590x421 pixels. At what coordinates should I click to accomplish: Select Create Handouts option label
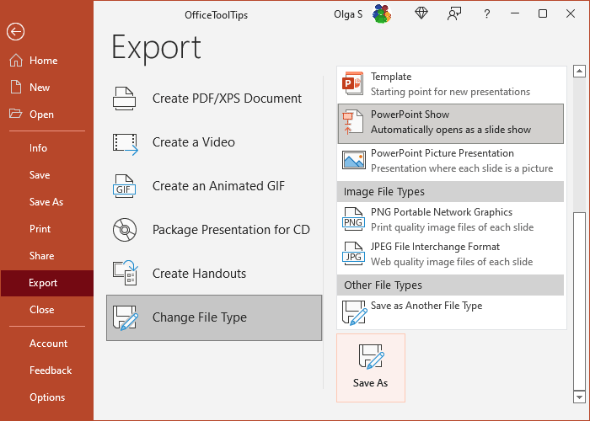[x=199, y=274]
